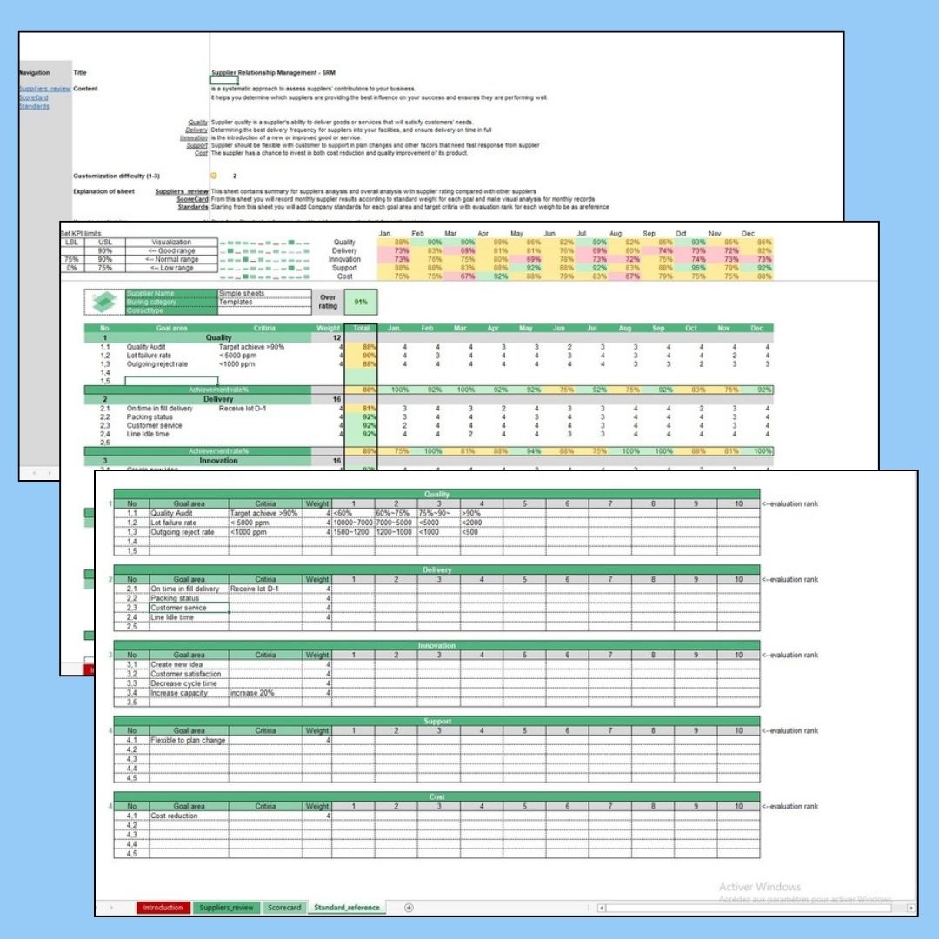The width and height of the screenshot is (939, 939).
Task: Click the horizontal scrollbar right arrow
Action: [910, 908]
